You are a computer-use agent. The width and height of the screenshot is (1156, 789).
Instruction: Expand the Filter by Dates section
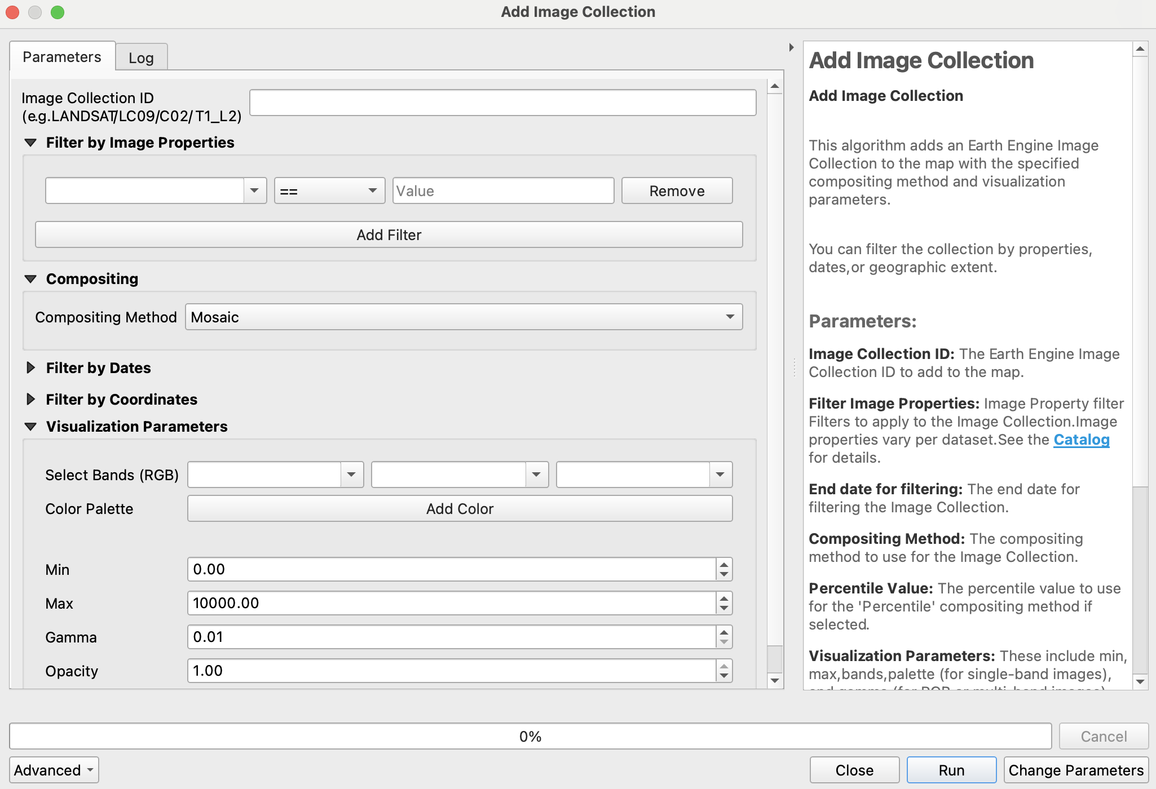click(31, 368)
